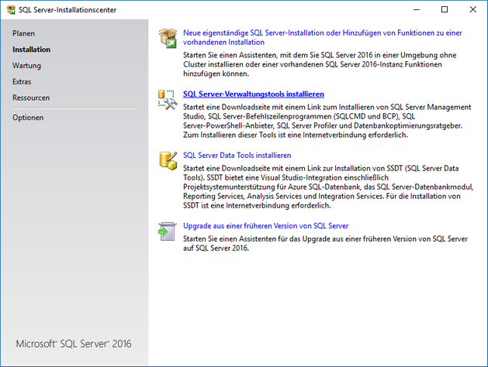Click the description mentioning 'SQLCMD und BCP'

327,121
